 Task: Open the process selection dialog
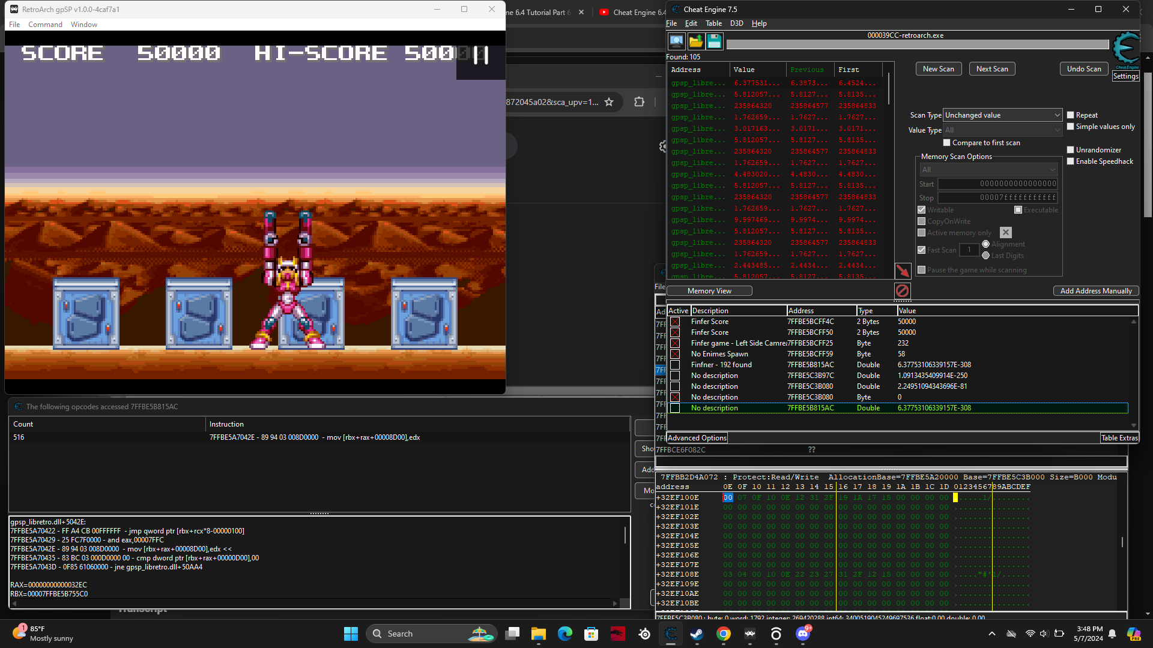click(676, 41)
